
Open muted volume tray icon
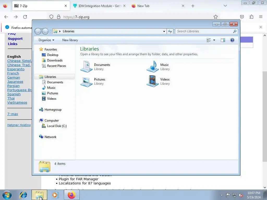click(241, 195)
